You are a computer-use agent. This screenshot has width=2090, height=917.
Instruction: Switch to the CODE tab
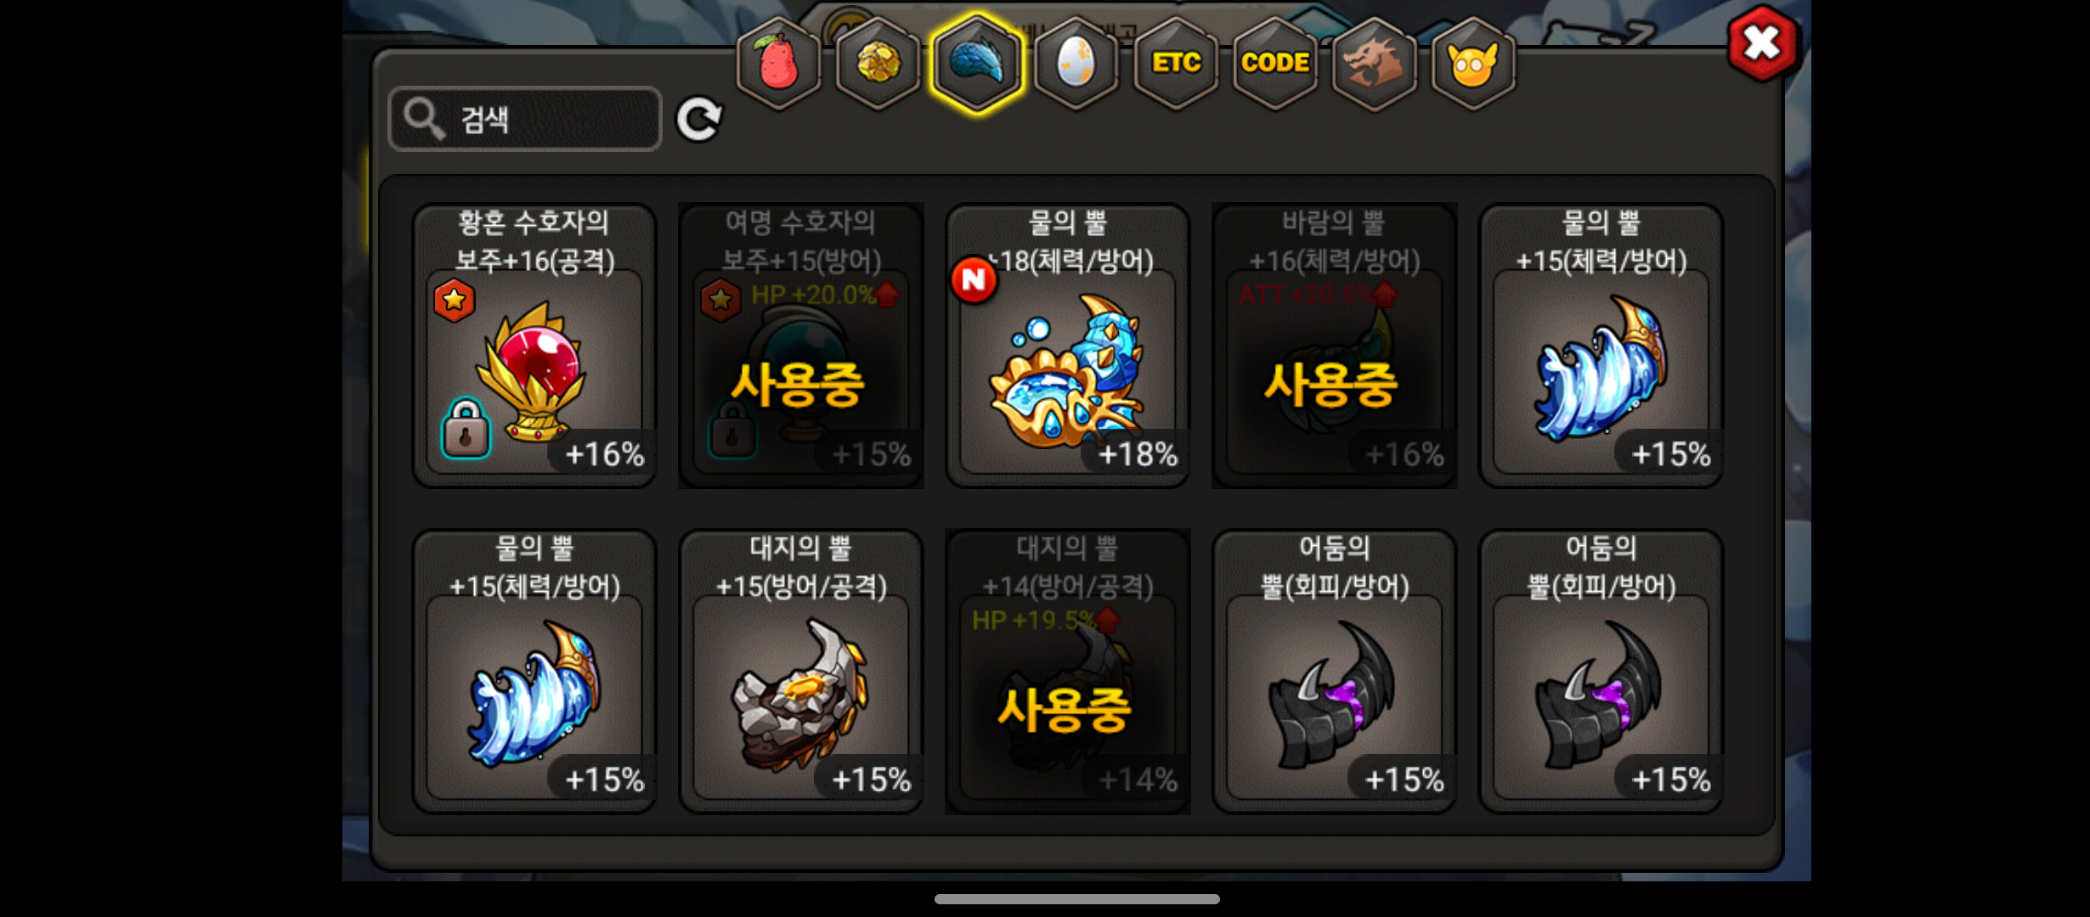tap(1274, 63)
